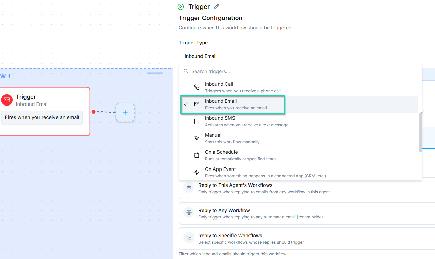Image resolution: width=435 pixels, height=259 pixels.
Task: Click the green play icon next to Trigger
Action: [181, 7]
